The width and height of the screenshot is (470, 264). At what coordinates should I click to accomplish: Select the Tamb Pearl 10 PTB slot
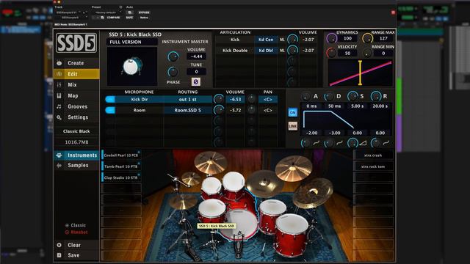121,166
